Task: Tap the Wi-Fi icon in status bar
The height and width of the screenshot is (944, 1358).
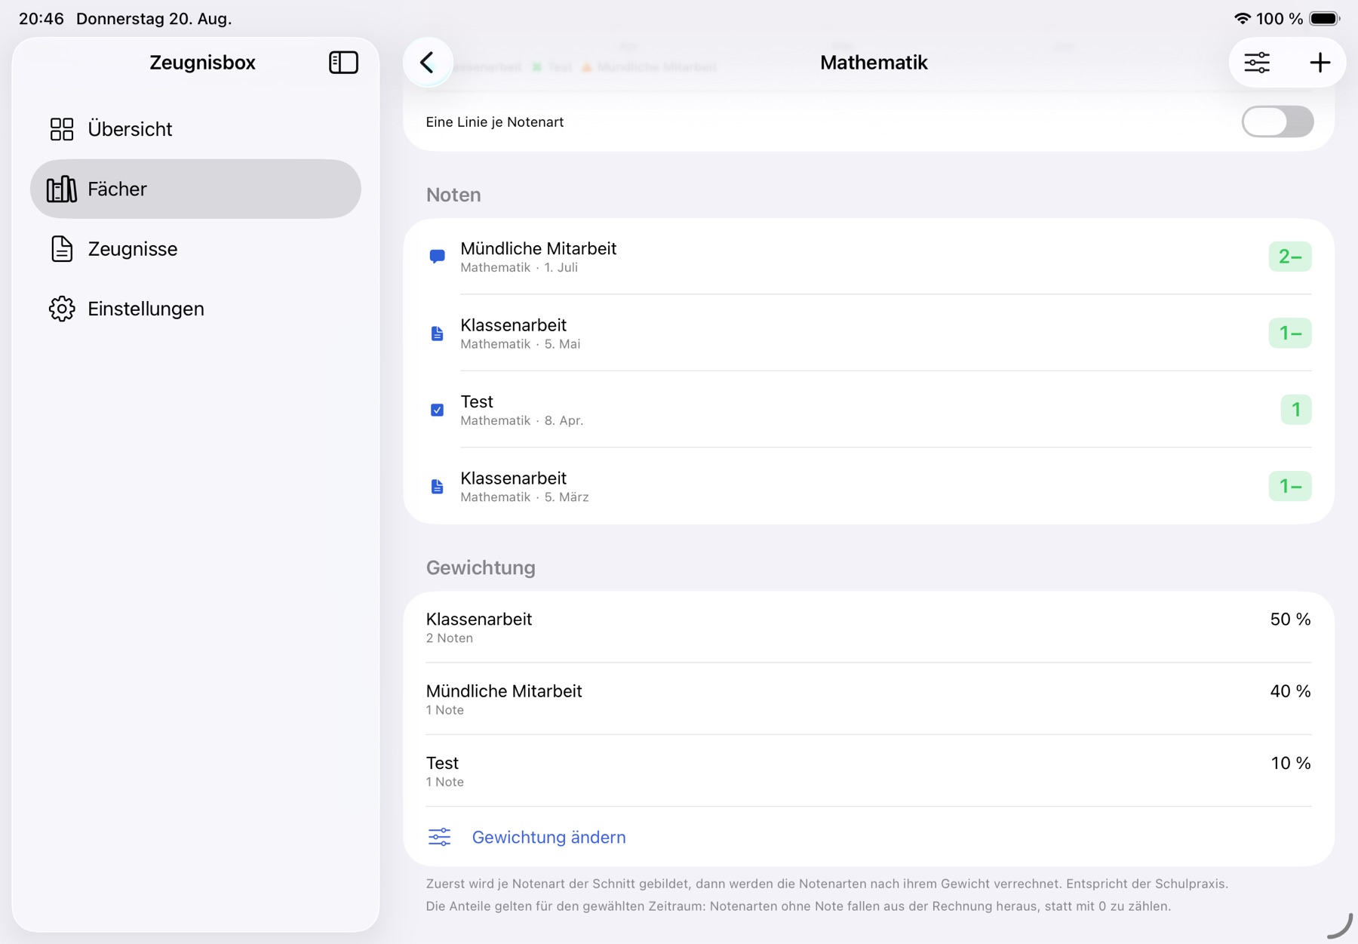Action: (x=1242, y=19)
